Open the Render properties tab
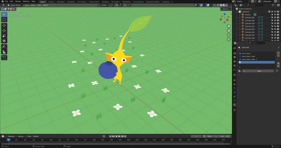The width and height of the screenshot is (281, 148). pyautogui.click(x=235, y=53)
